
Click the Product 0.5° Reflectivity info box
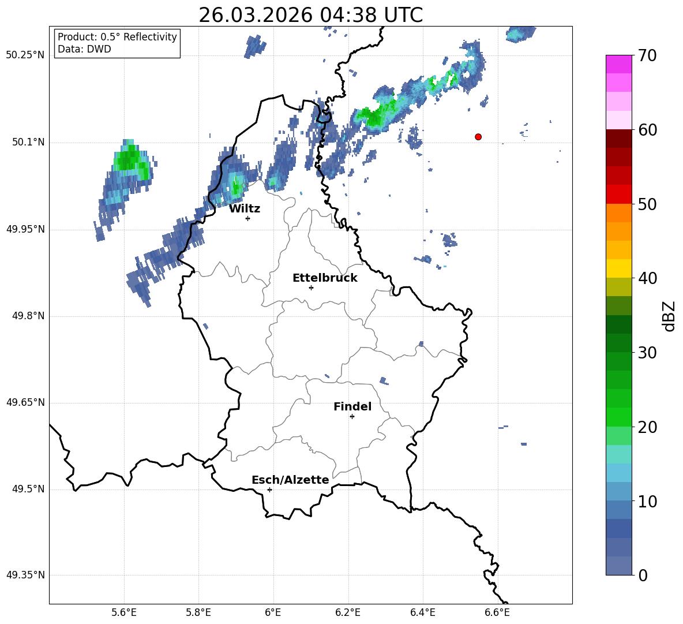117,43
